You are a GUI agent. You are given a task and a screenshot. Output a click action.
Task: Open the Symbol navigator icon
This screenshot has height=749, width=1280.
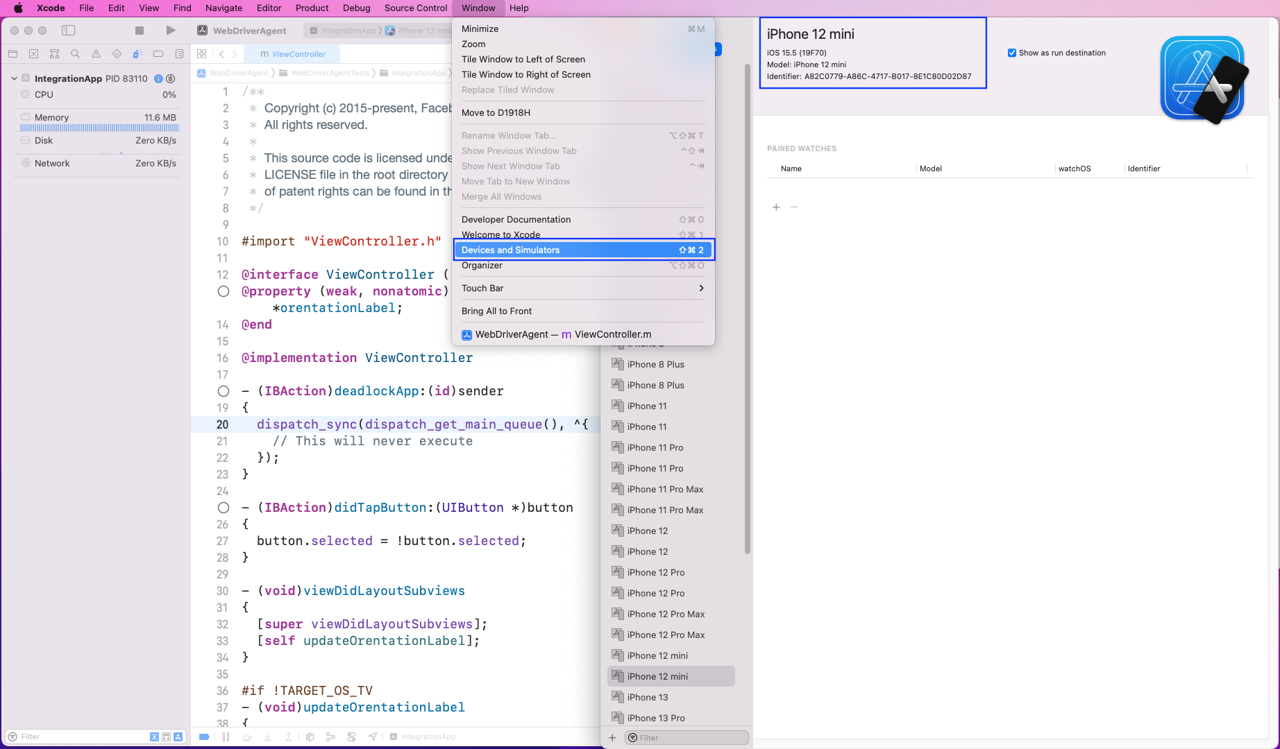pyautogui.click(x=54, y=54)
